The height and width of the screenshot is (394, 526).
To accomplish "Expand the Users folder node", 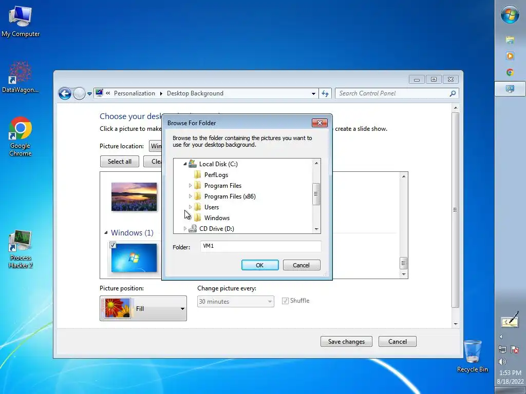I will [x=190, y=207].
